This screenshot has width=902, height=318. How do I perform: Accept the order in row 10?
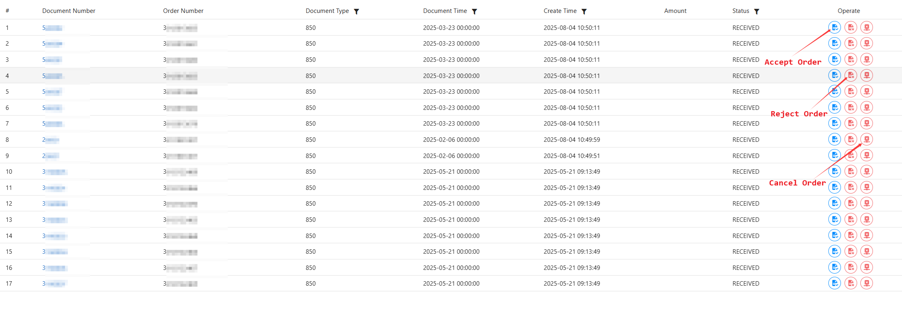[834, 171]
